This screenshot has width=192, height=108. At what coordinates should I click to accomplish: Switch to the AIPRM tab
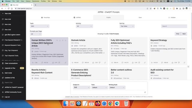pos(77,17)
